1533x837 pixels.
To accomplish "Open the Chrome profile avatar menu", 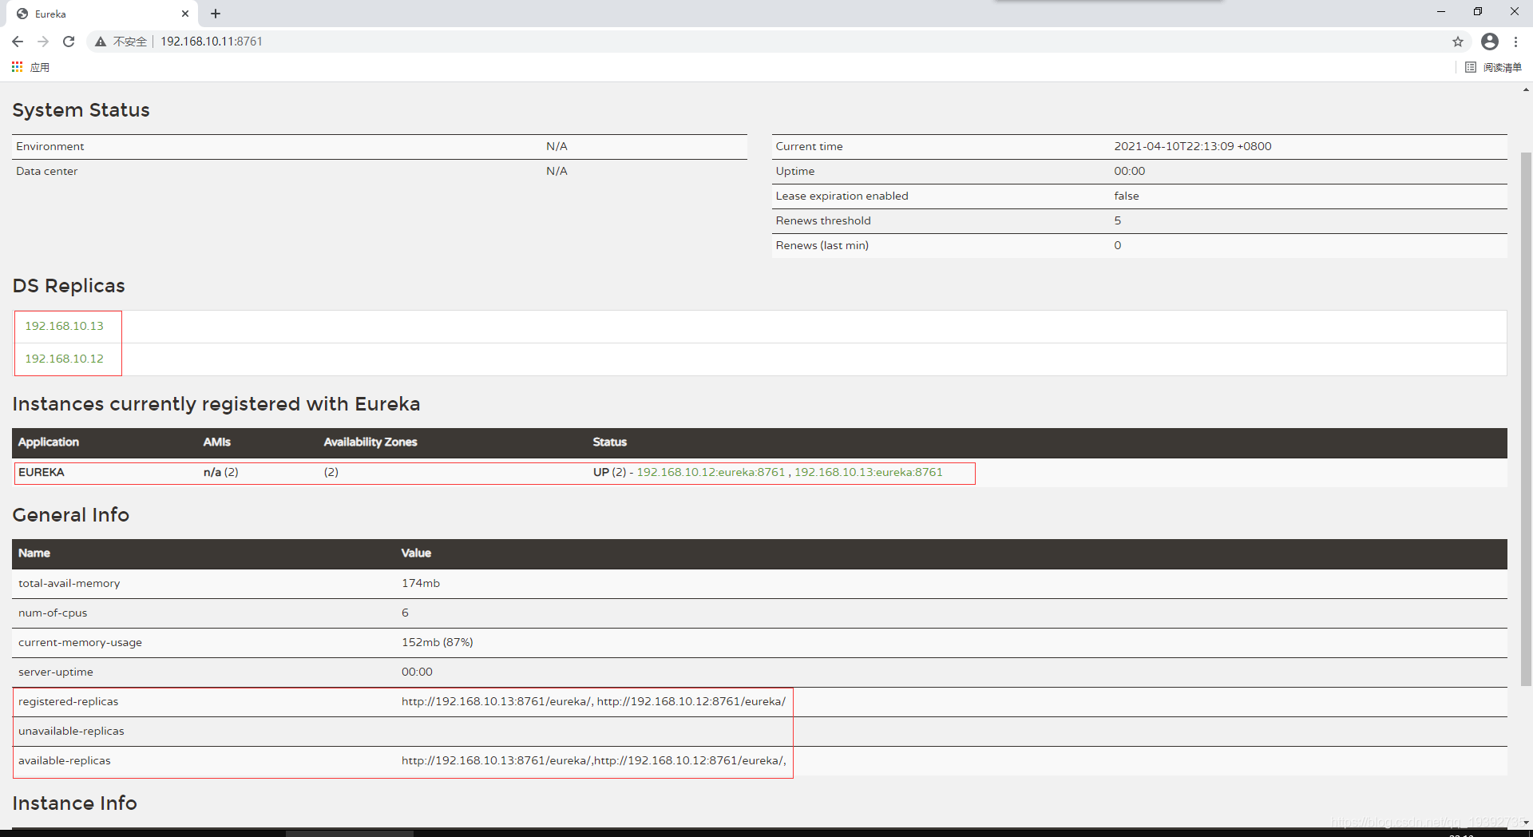I will 1490,42.
